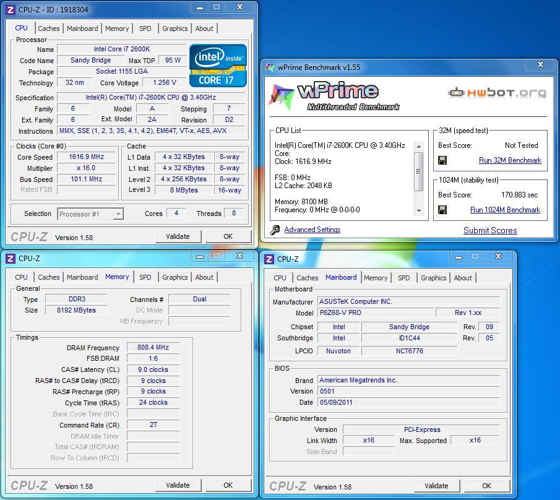Image resolution: width=560 pixels, height=500 pixels.
Task: Switch to Caches tab in CPU-Z ID 1918304 window
Action: click(x=48, y=28)
